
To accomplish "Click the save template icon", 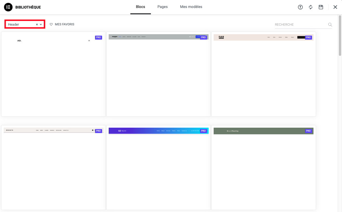I will point(321,7).
